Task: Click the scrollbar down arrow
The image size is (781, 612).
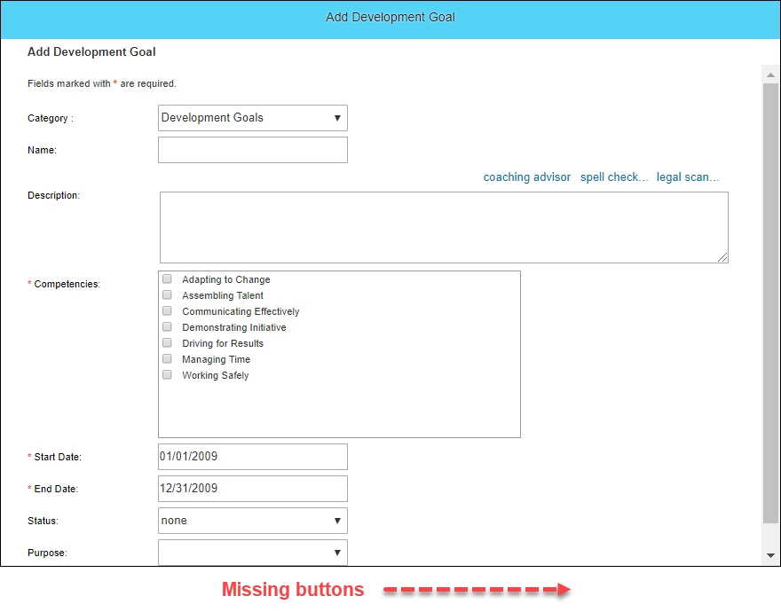Action: 770,555
